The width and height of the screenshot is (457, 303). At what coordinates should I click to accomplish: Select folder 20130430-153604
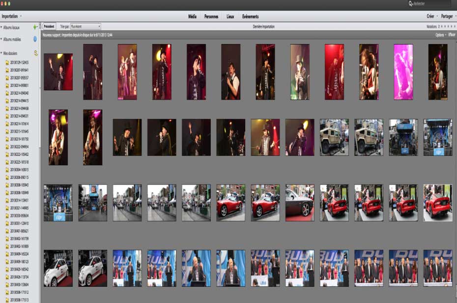[x=19, y=284]
